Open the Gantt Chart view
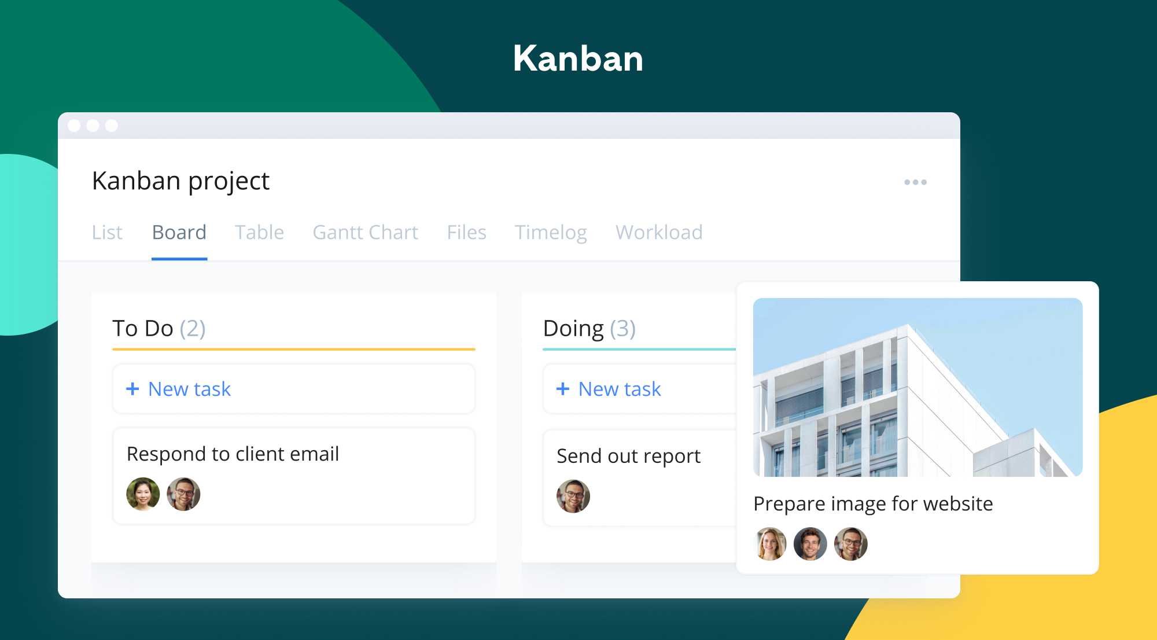The height and width of the screenshot is (640, 1157). pyautogui.click(x=364, y=233)
